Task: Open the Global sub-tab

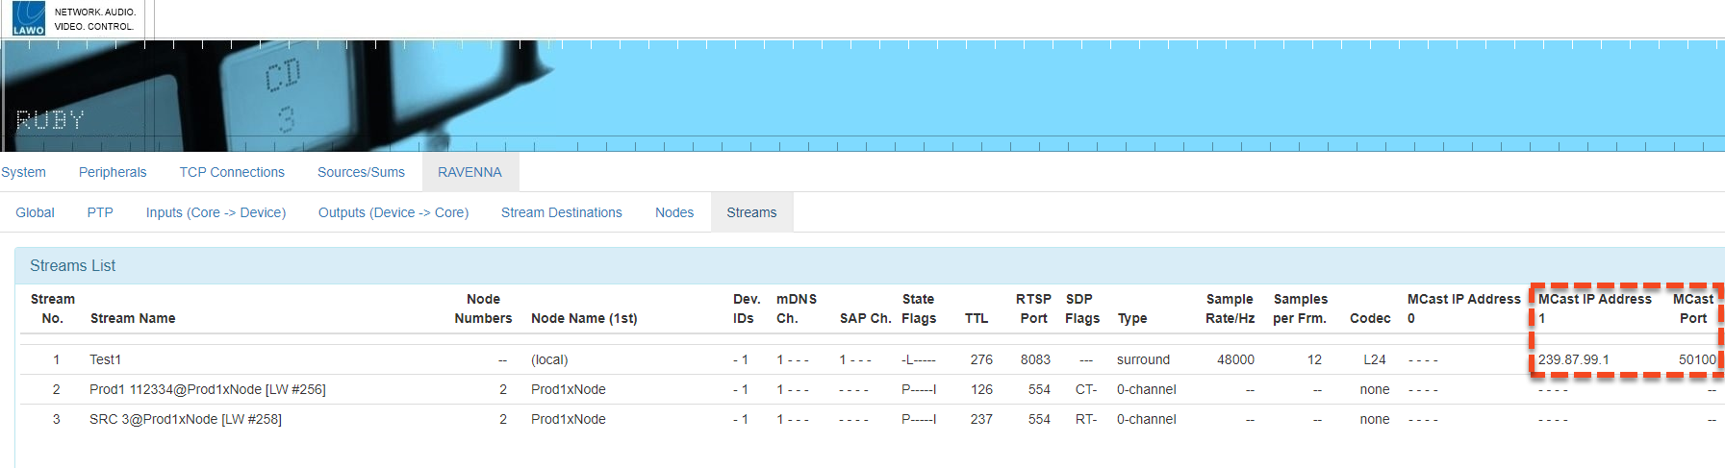Action: (x=35, y=212)
